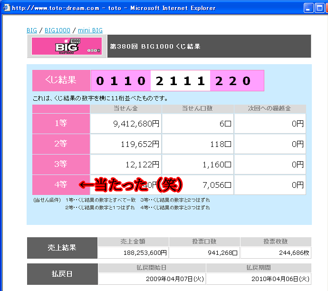Click the pink BIG 1000 logo banner
Screen dimensions: 328x291
click(x=67, y=46)
